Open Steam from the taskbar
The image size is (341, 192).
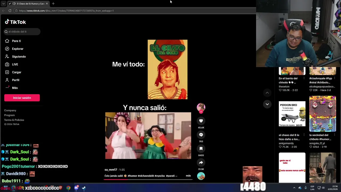tap(84, 188)
